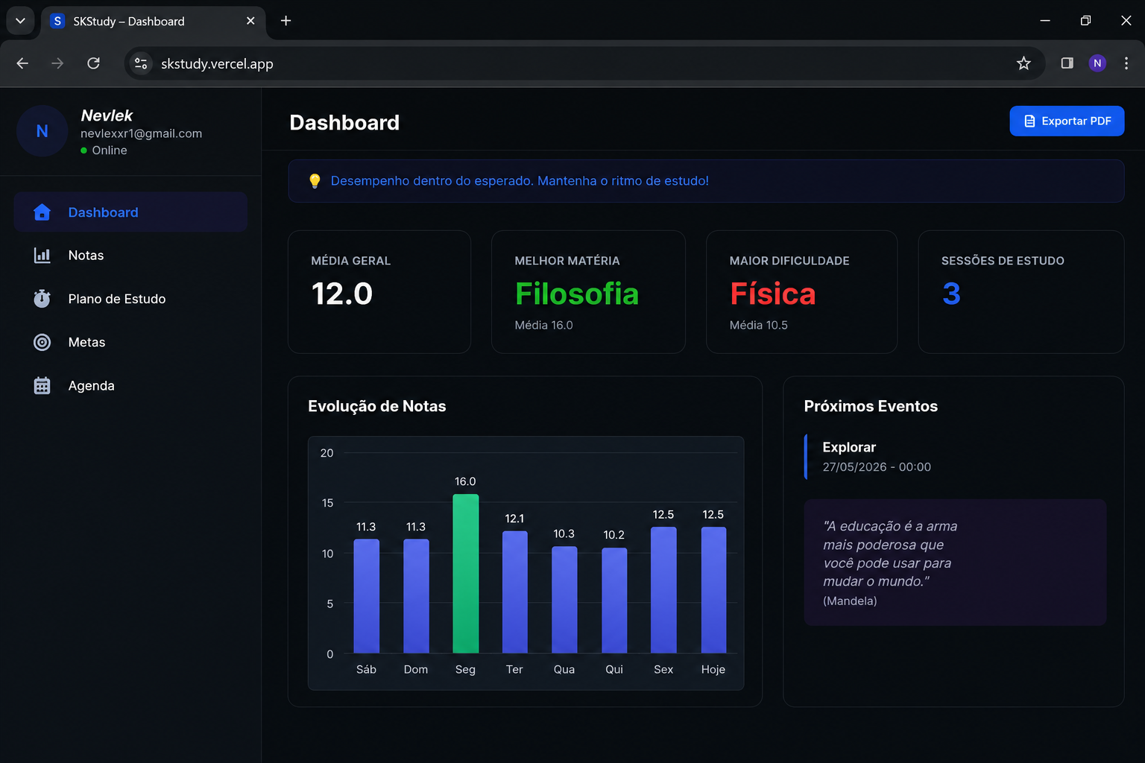The image size is (1145, 763).
Task: Click the Sáb bar in the chart
Action: point(366,596)
